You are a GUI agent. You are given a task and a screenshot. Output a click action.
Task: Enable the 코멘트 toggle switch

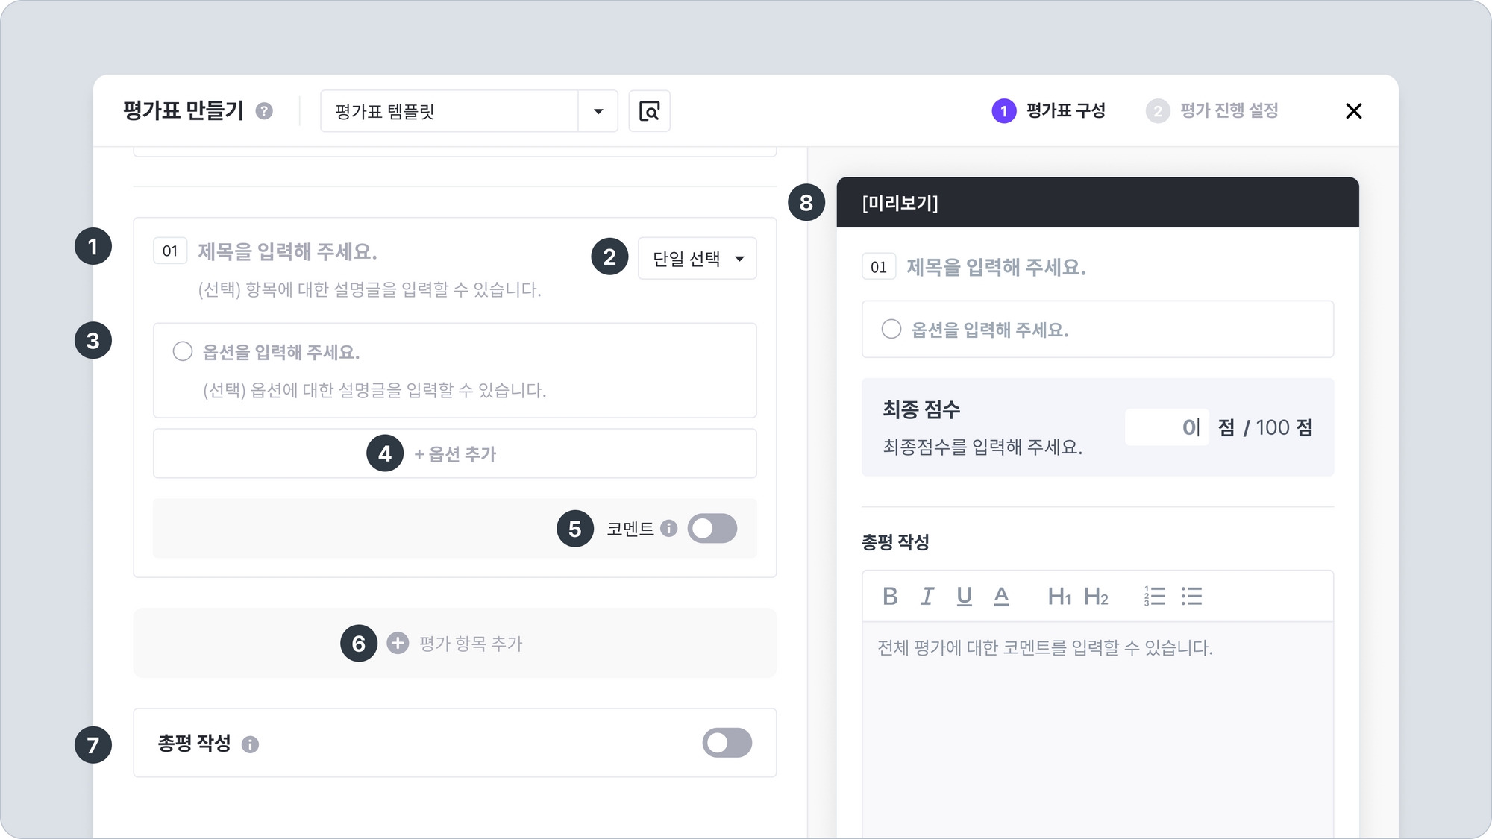click(x=712, y=529)
